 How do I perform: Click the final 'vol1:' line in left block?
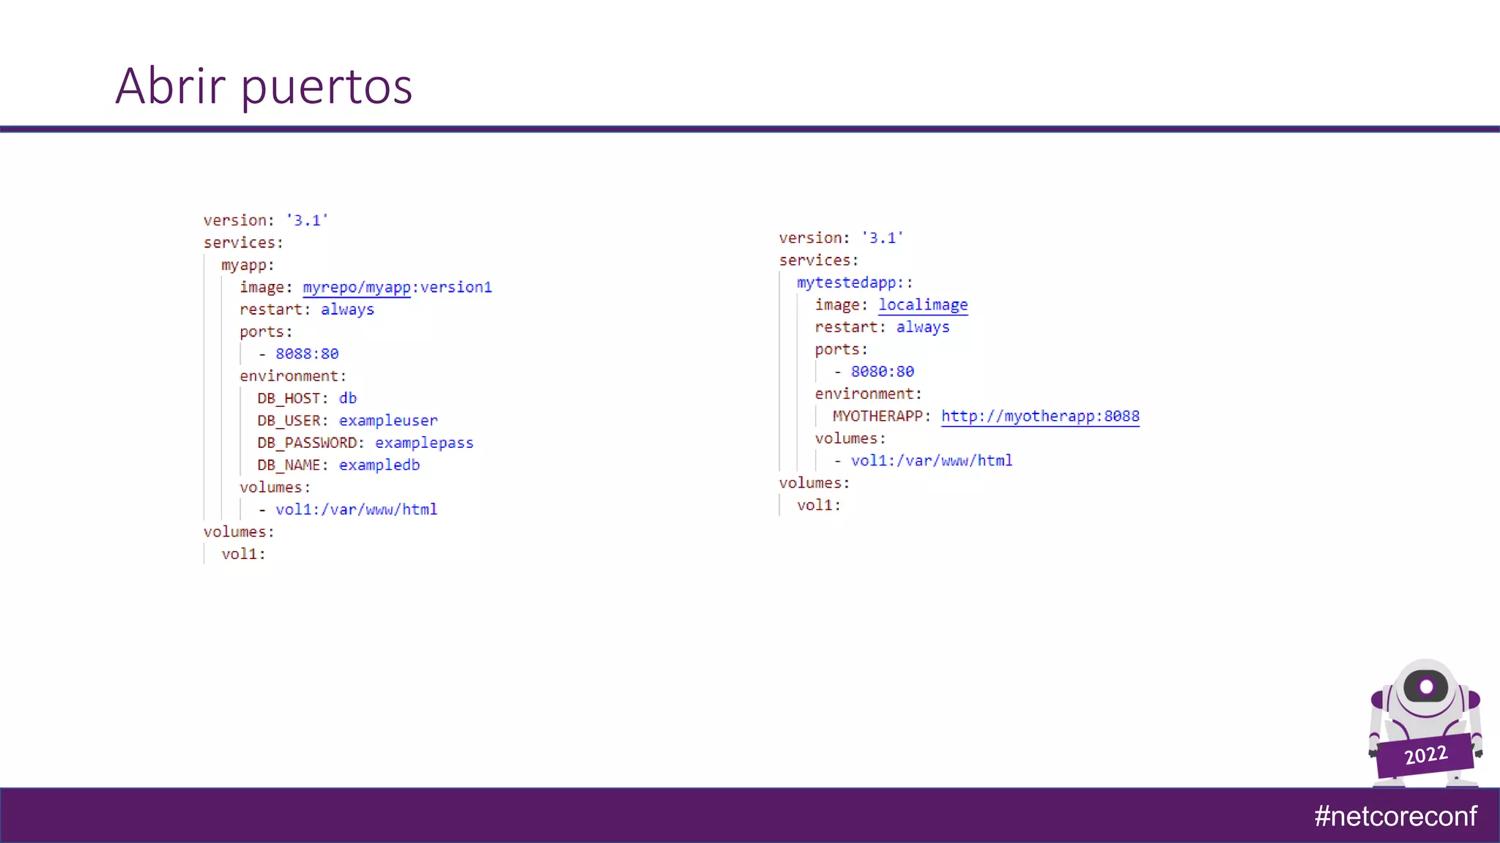pyautogui.click(x=243, y=554)
